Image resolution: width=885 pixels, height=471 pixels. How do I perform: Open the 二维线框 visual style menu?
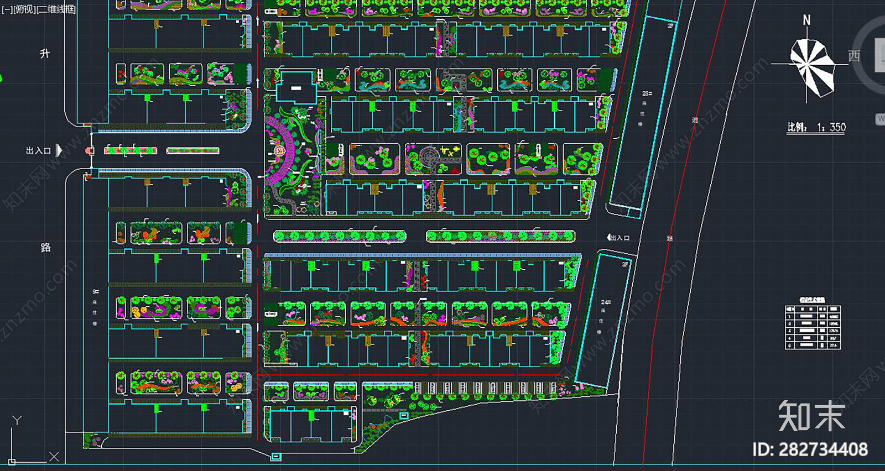(56, 9)
